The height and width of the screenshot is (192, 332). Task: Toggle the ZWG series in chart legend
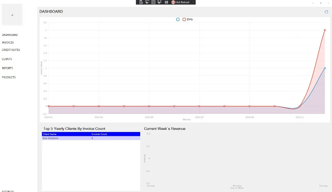(188, 19)
